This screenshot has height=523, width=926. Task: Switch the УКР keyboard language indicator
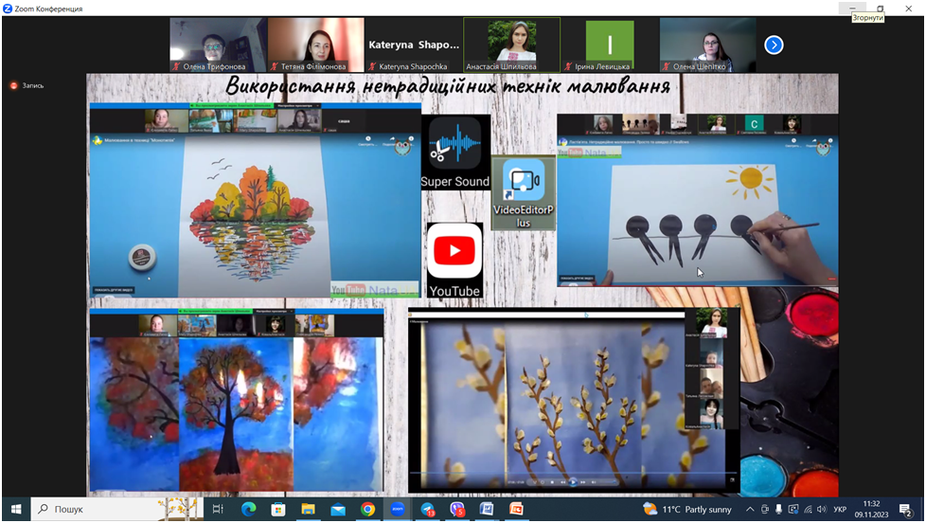(x=839, y=510)
